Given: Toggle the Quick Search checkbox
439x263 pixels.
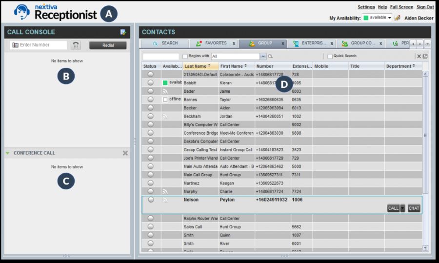Looking at the screenshot, I should point(330,56).
